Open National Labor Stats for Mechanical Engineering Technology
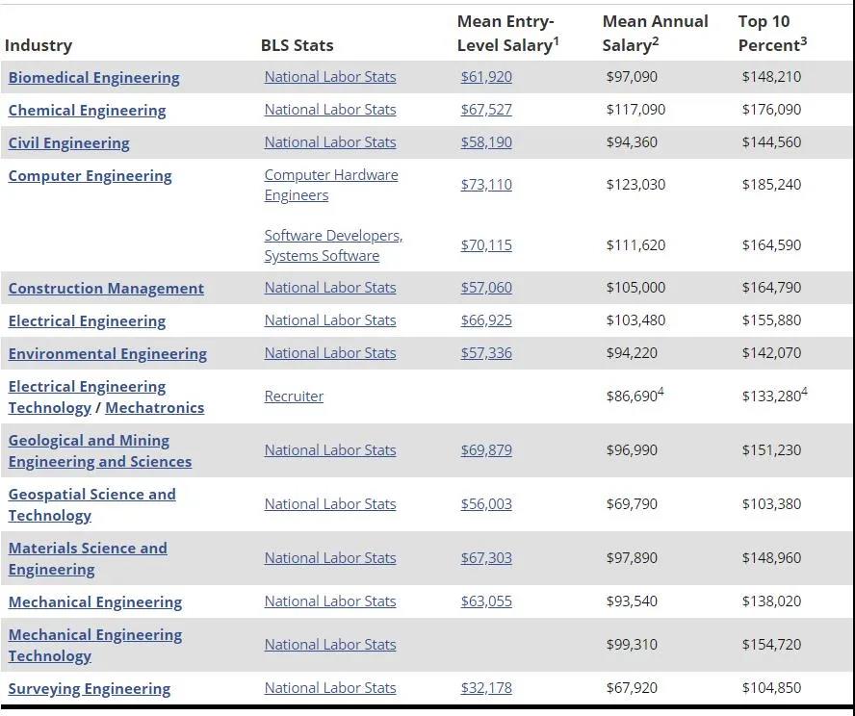This screenshot has height=716, width=855. click(330, 644)
